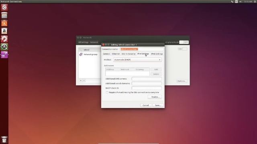
Task: Switch to the General tab
Action: (x=106, y=54)
